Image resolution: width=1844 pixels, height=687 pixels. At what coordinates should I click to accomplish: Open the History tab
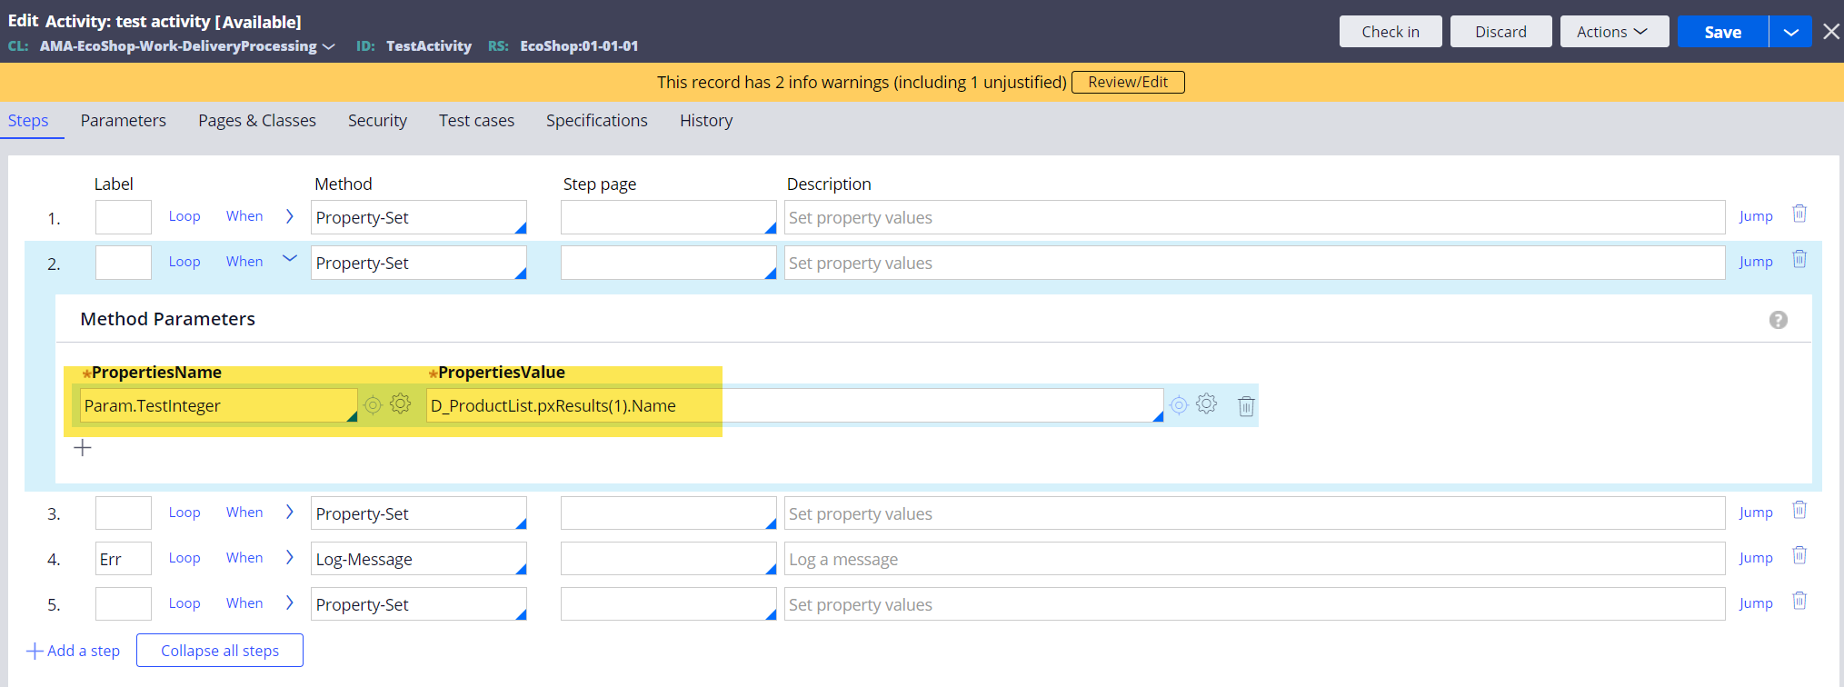pyautogui.click(x=706, y=121)
